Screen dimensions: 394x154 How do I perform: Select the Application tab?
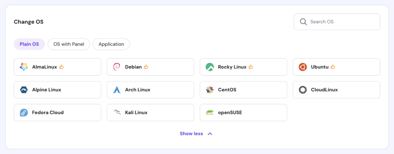[111, 44]
